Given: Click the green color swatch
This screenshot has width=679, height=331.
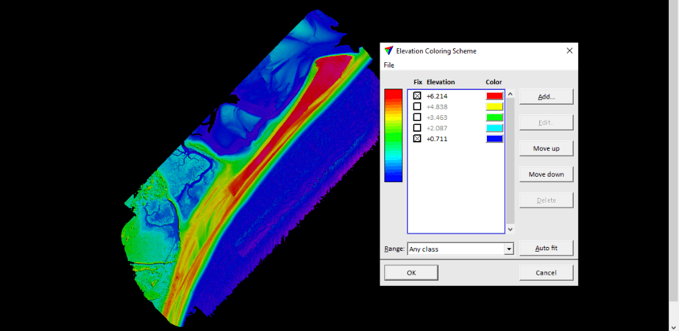Looking at the screenshot, I should (495, 117).
